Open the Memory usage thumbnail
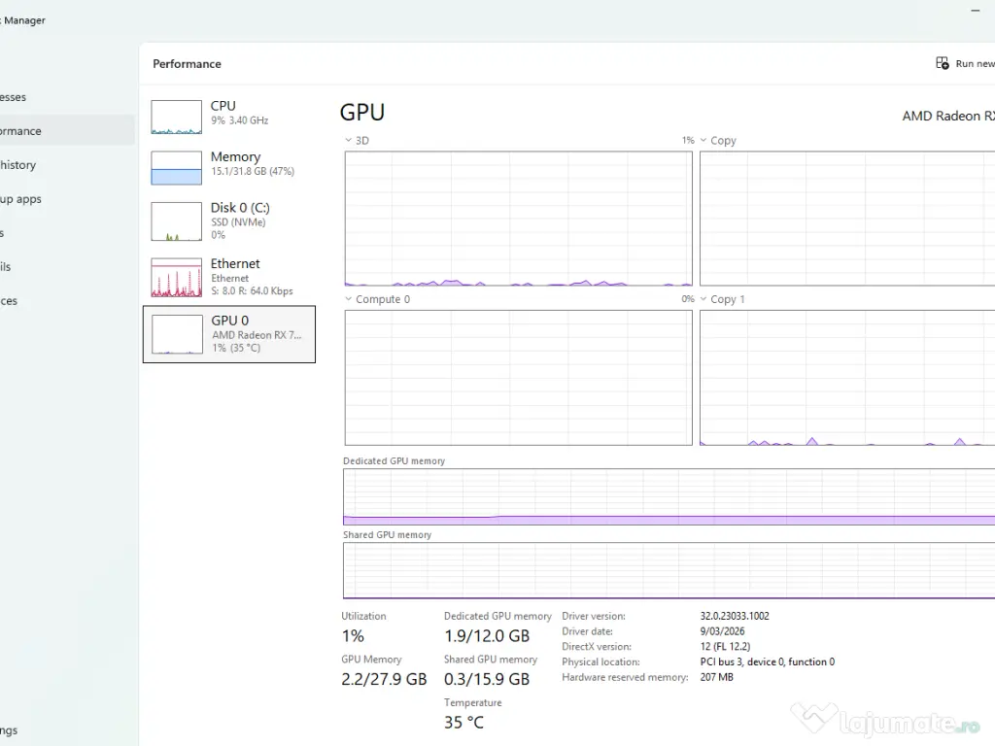995x746 pixels. pos(176,167)
